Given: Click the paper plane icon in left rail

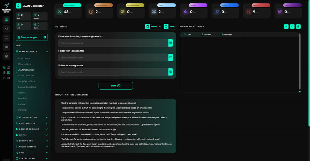Looking at the screenshot, I should [6, 29].
